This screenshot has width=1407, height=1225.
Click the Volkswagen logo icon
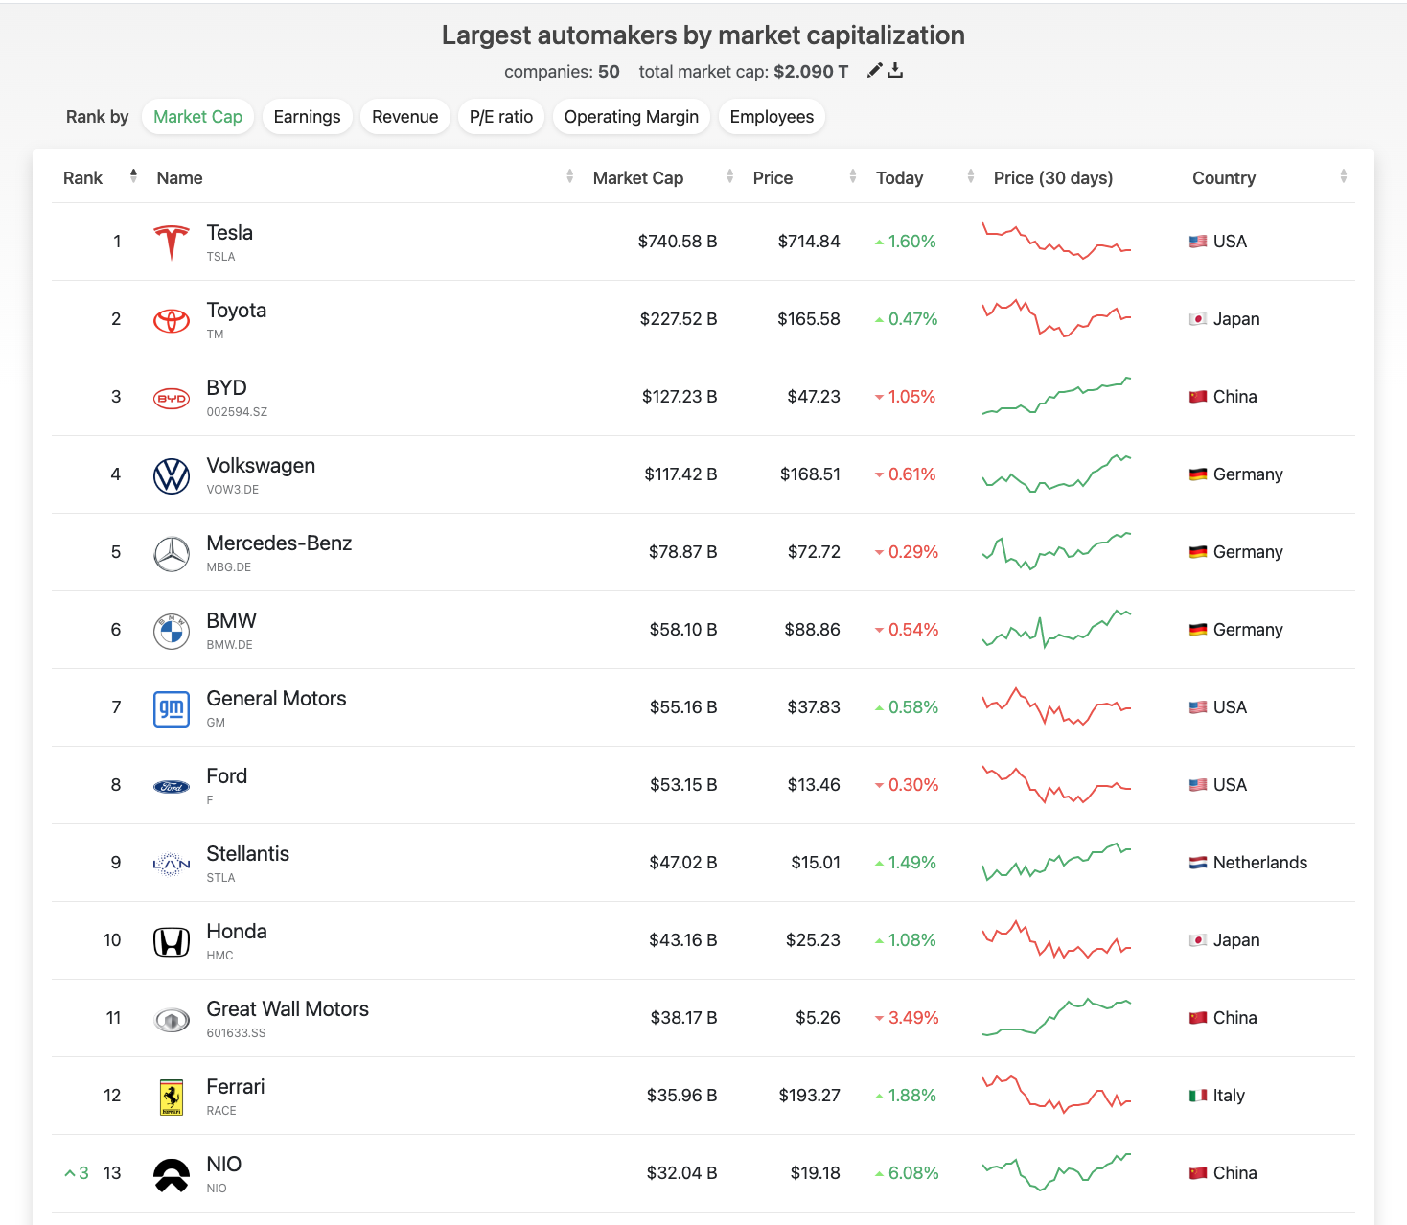172,475
